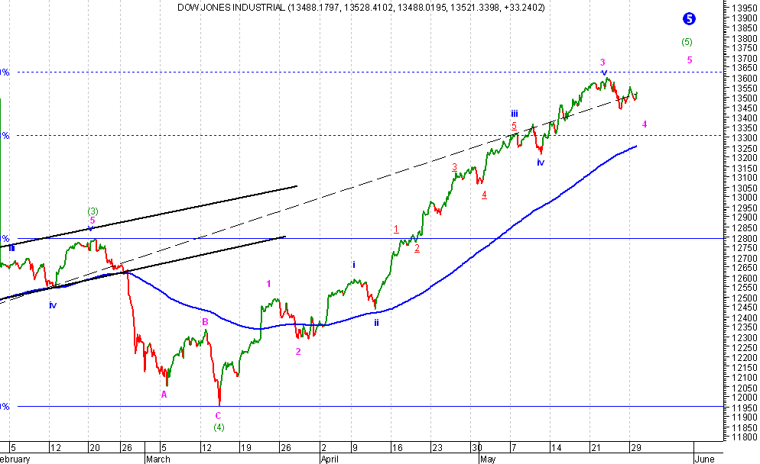Select the green (3) wave label
The image size is (760, 464).
(x=93, y=211)
